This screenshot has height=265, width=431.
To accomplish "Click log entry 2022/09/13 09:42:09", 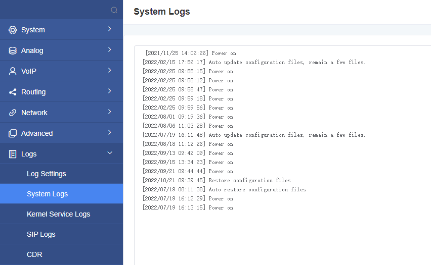I will (x=188, y=153).
